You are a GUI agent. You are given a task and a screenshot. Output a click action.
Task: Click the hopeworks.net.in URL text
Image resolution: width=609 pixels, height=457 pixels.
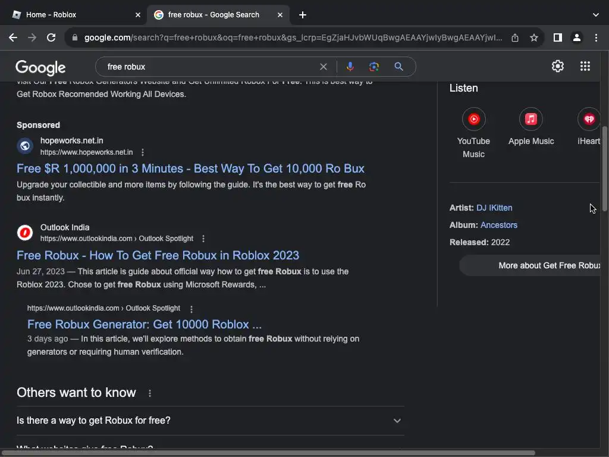coord(87,152)
